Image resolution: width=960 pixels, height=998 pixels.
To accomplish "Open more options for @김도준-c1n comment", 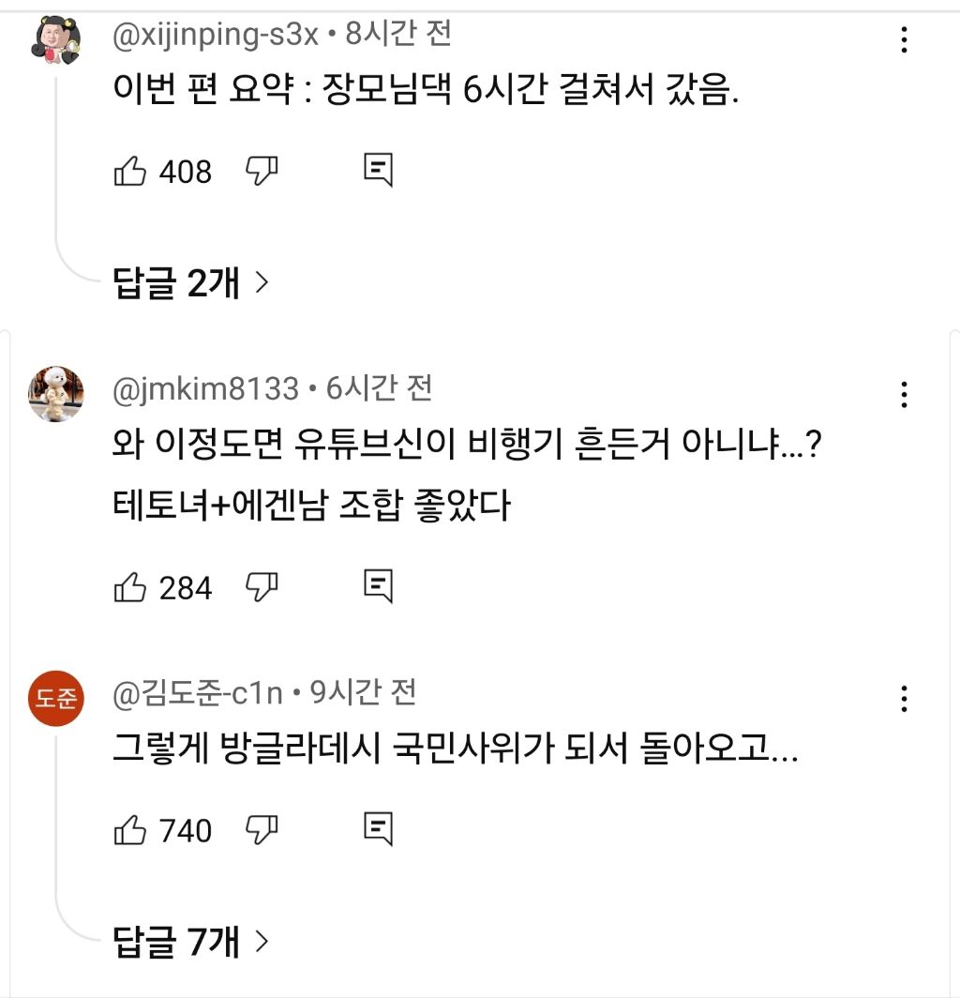I will click(x=904, y=699).
